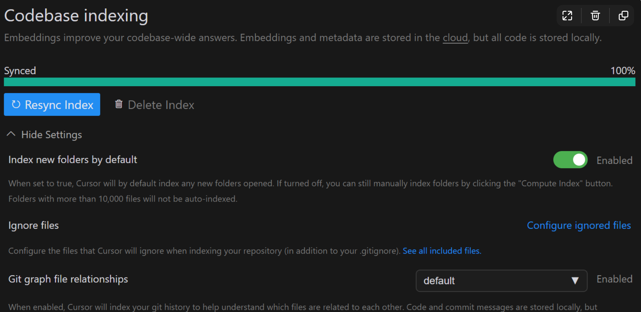Screen dimensions: 641x312
Task: Click the upward chevron beside Hide Settings
Action: (x=11, y=134)
